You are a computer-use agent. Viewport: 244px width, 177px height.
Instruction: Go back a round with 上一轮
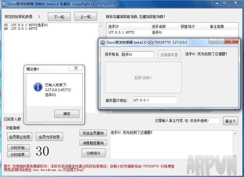(x=85, y=17)
